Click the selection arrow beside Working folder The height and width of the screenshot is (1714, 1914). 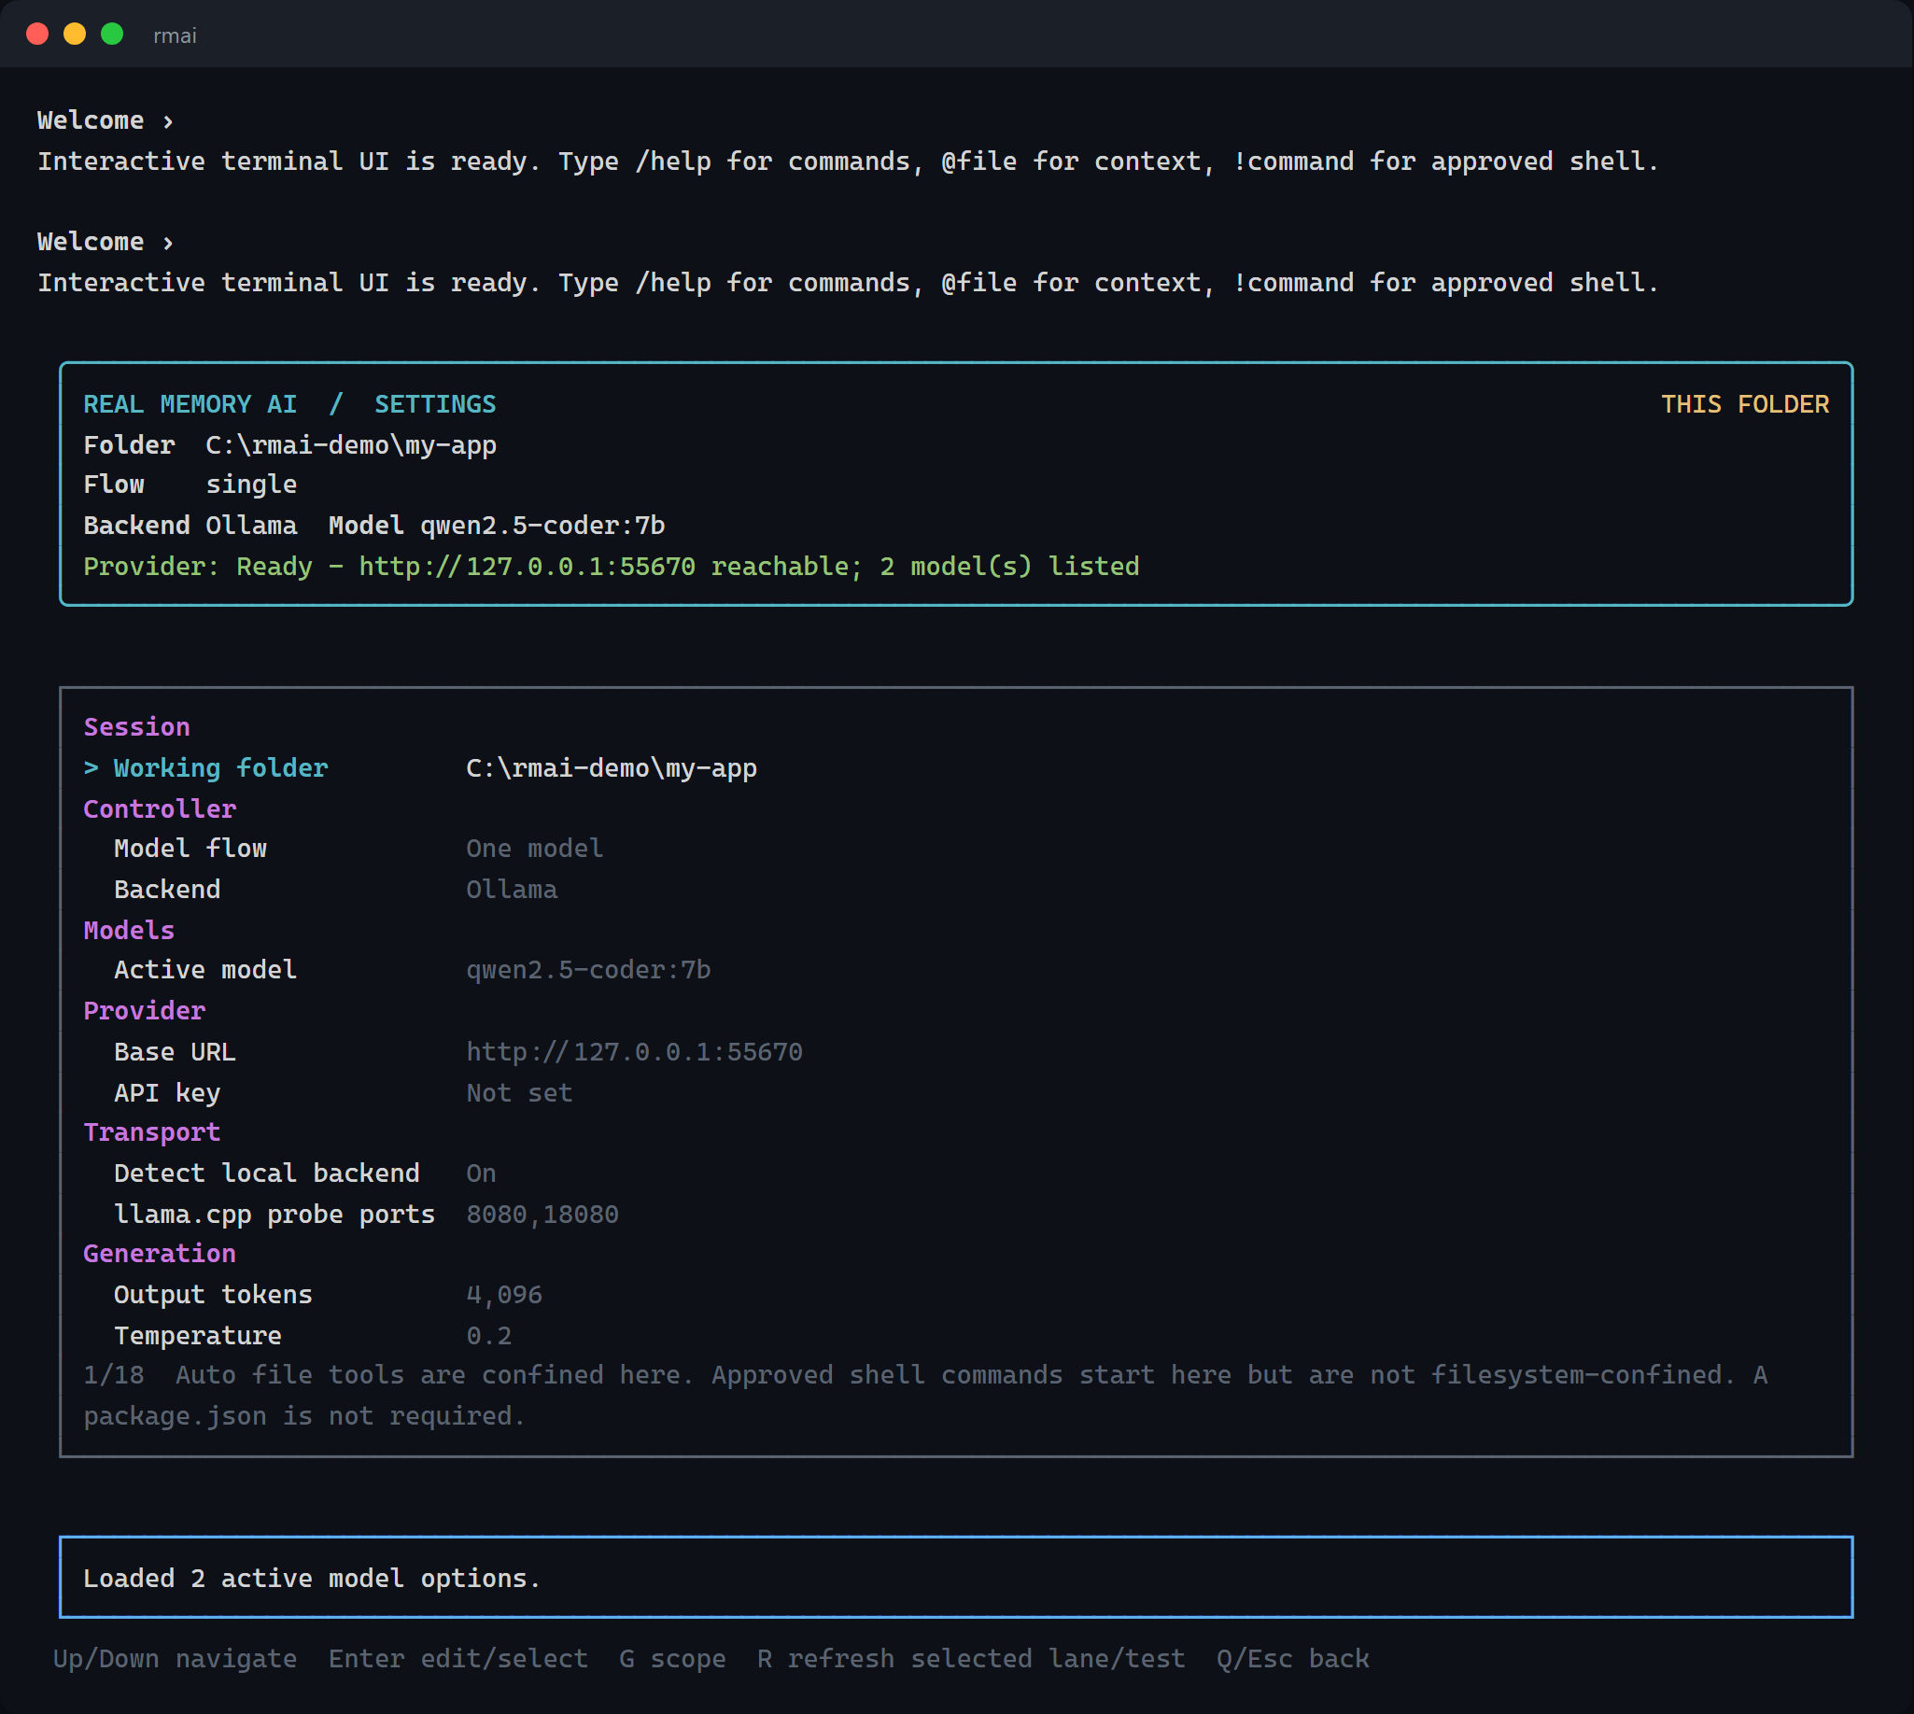[91, 768]
